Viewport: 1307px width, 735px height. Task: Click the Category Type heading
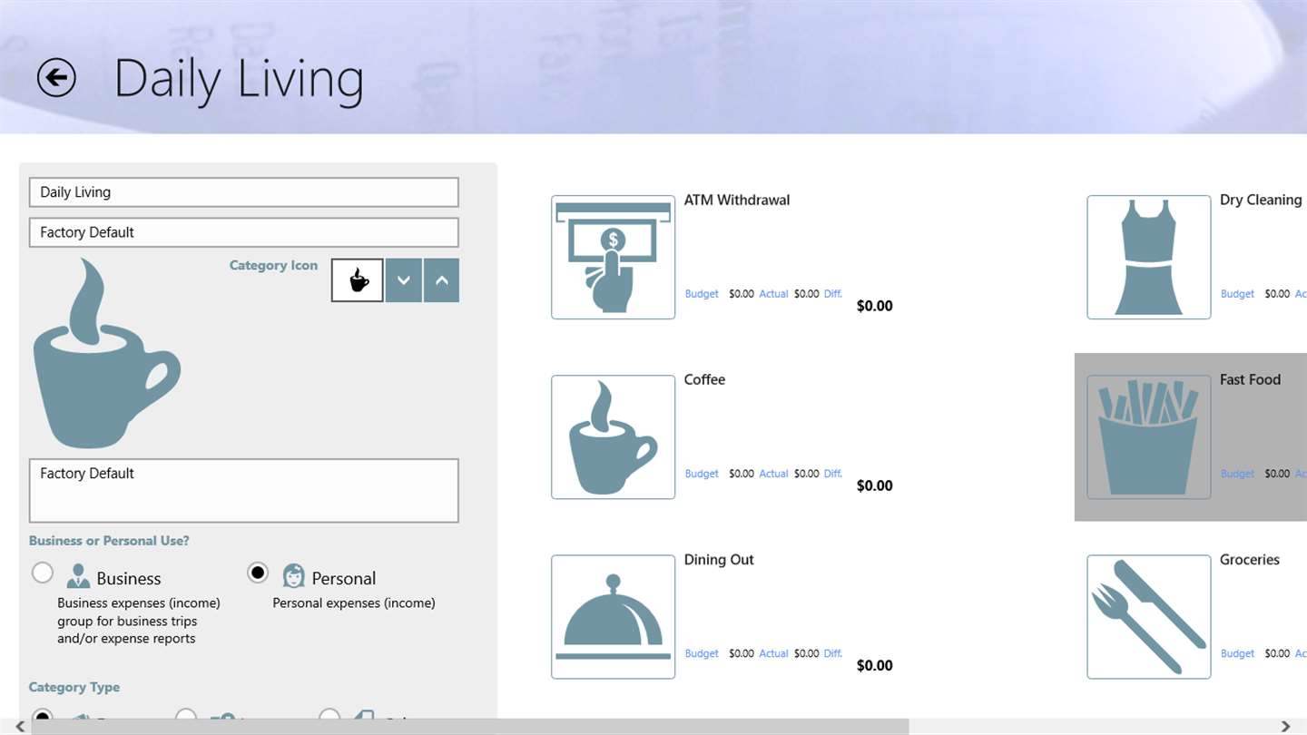click(74, 687)
